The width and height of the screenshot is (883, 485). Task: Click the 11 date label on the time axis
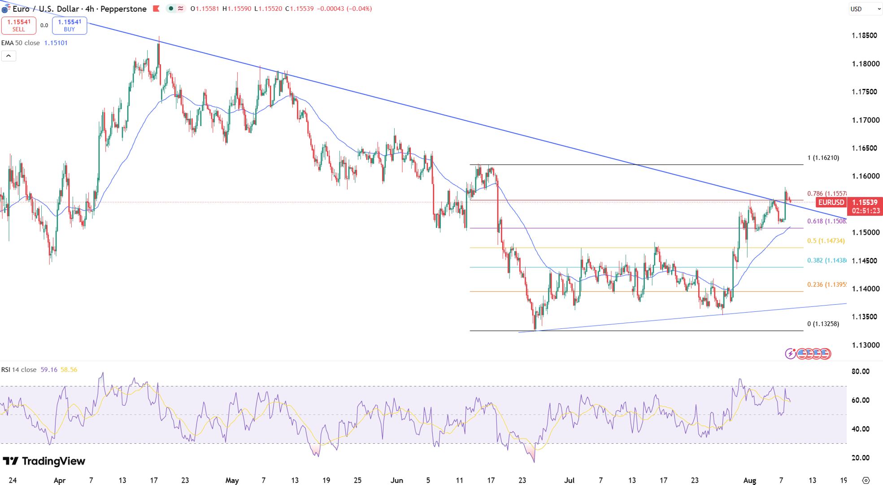coord(459,481)
